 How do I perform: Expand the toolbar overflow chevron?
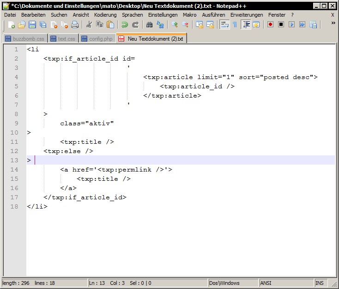[x=333, y=23]
